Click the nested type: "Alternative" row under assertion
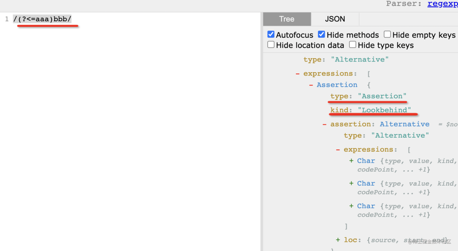Viewport: 458px width, 251px height. 386,135
